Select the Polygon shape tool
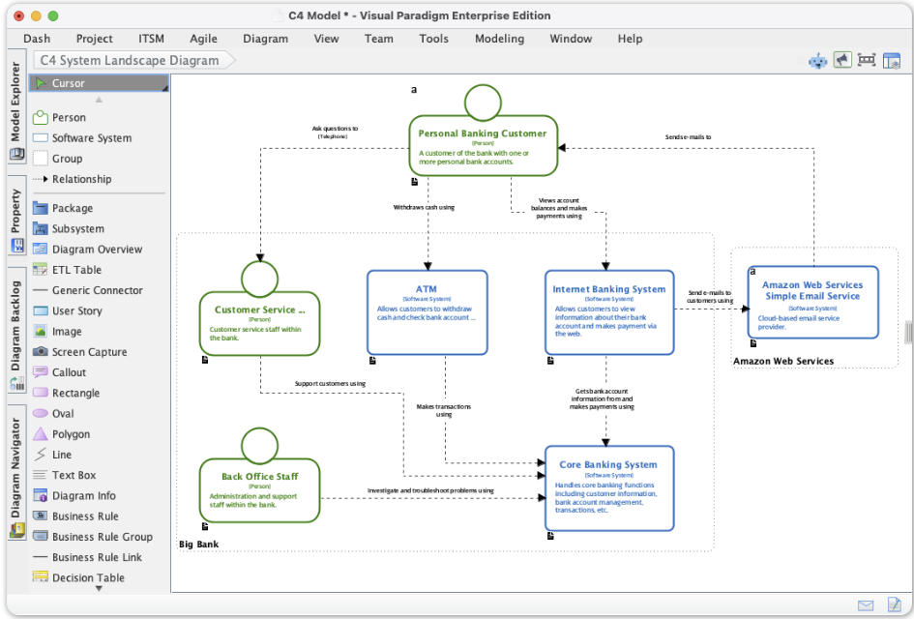This screenshot has width=914, height=619. tap(62, 434)
